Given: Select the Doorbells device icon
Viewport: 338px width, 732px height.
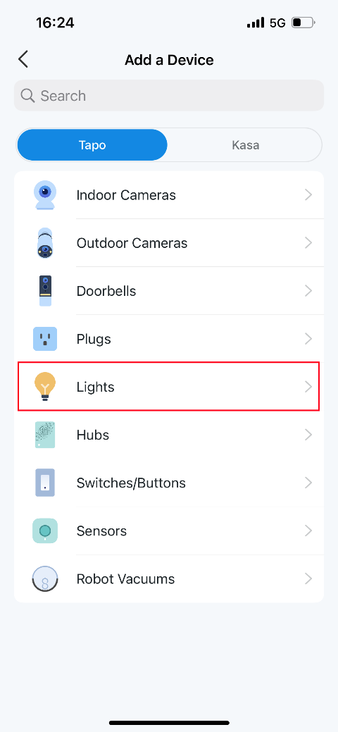Looking at the screenshot, I should [x=45, y=291].
